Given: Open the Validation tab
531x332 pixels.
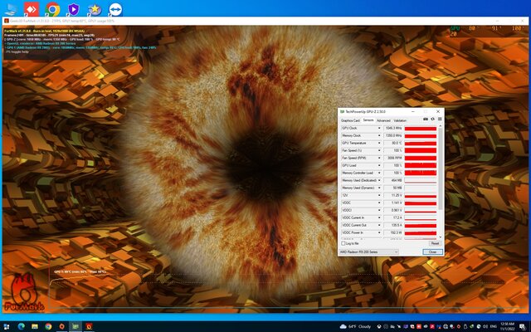Looking at the screenshot, I should click(x=400, y=120).
